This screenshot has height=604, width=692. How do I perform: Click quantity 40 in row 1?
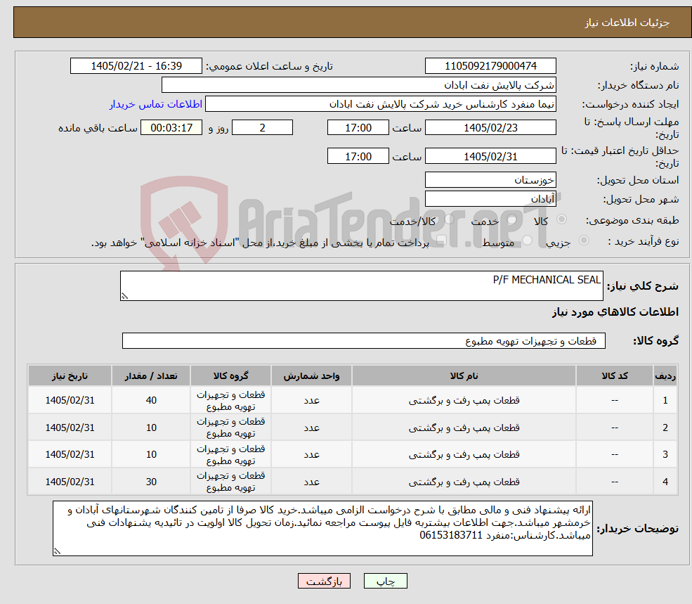(x=151, y=400)
